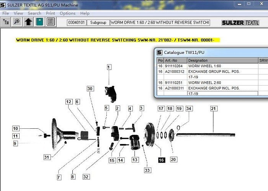Select position label 7 in diagram
Screen dimensions: 268x191
(59, 177)
